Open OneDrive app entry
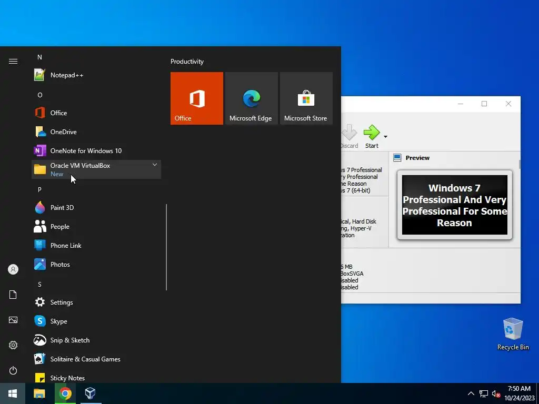 tap(96, 132)
